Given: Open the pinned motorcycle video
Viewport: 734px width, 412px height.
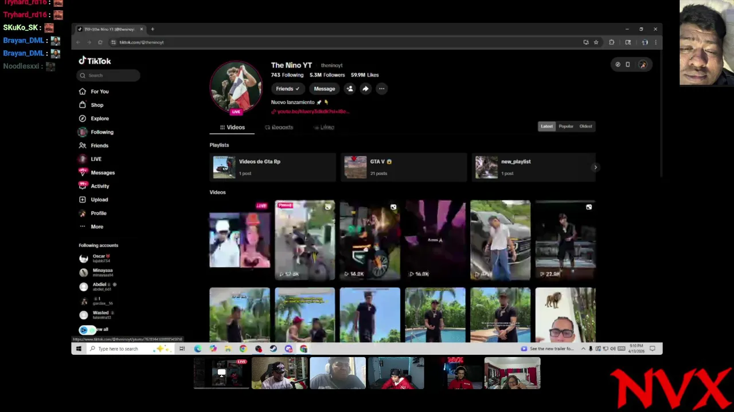Looking at the screenshot, I should [x=304, y=240].
